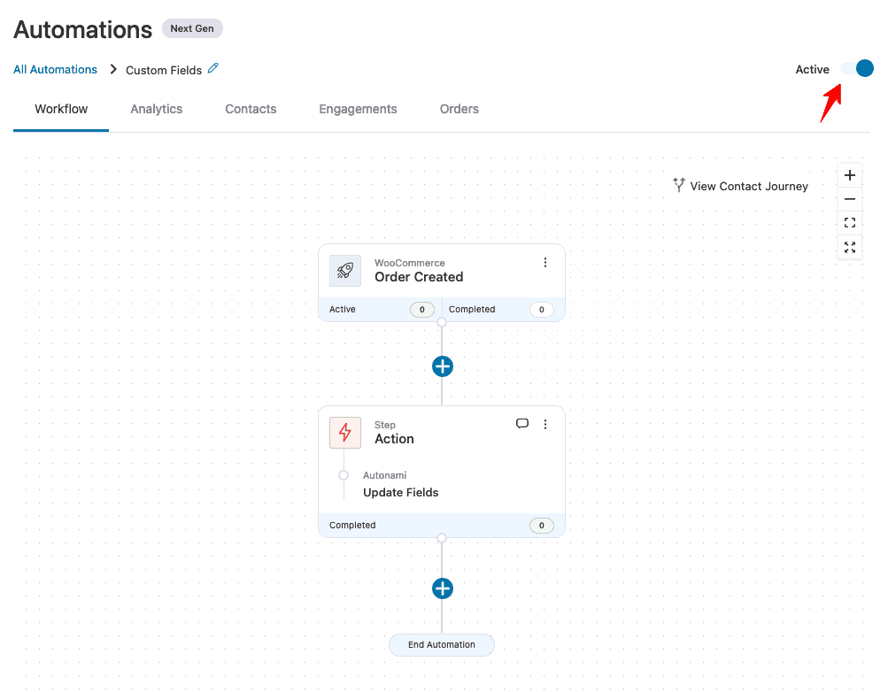Fit workflow to view icon
The image size is (888, 692).
click(x=850, y=223)
